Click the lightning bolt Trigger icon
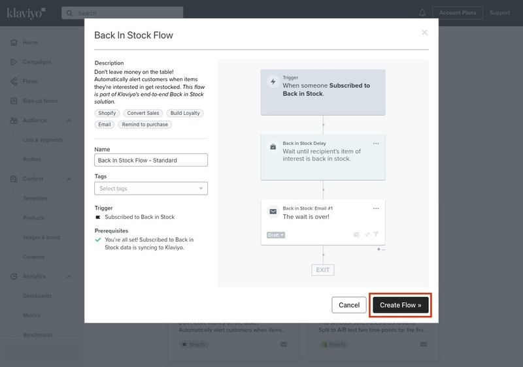523x367 pixels. click(x=273, y=82)
